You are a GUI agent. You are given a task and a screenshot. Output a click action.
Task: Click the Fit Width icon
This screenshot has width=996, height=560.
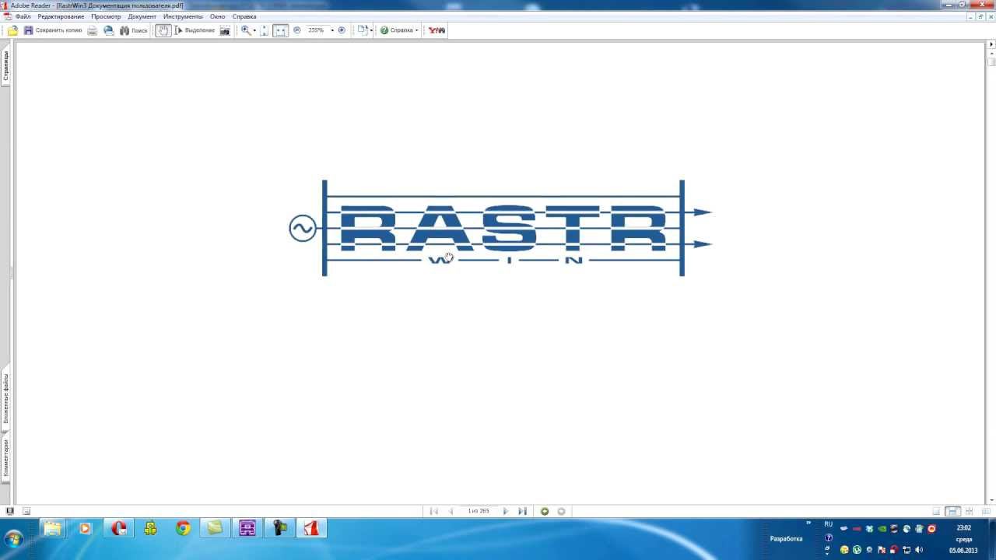tap(280, 30)
